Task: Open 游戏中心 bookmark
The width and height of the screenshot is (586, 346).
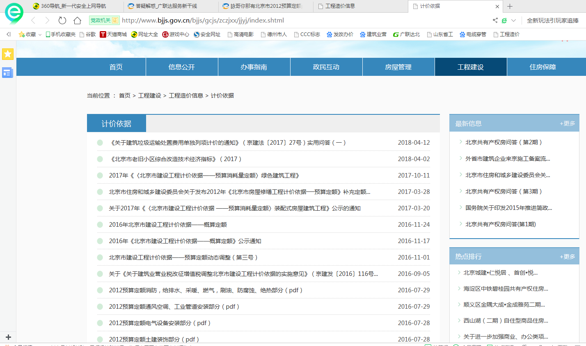Action: tap(176, 34)
